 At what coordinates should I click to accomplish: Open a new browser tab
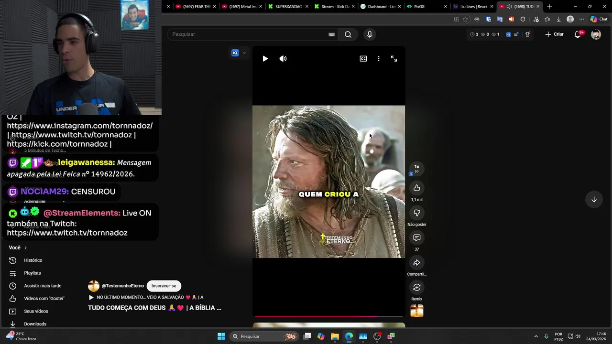(549, 7)
